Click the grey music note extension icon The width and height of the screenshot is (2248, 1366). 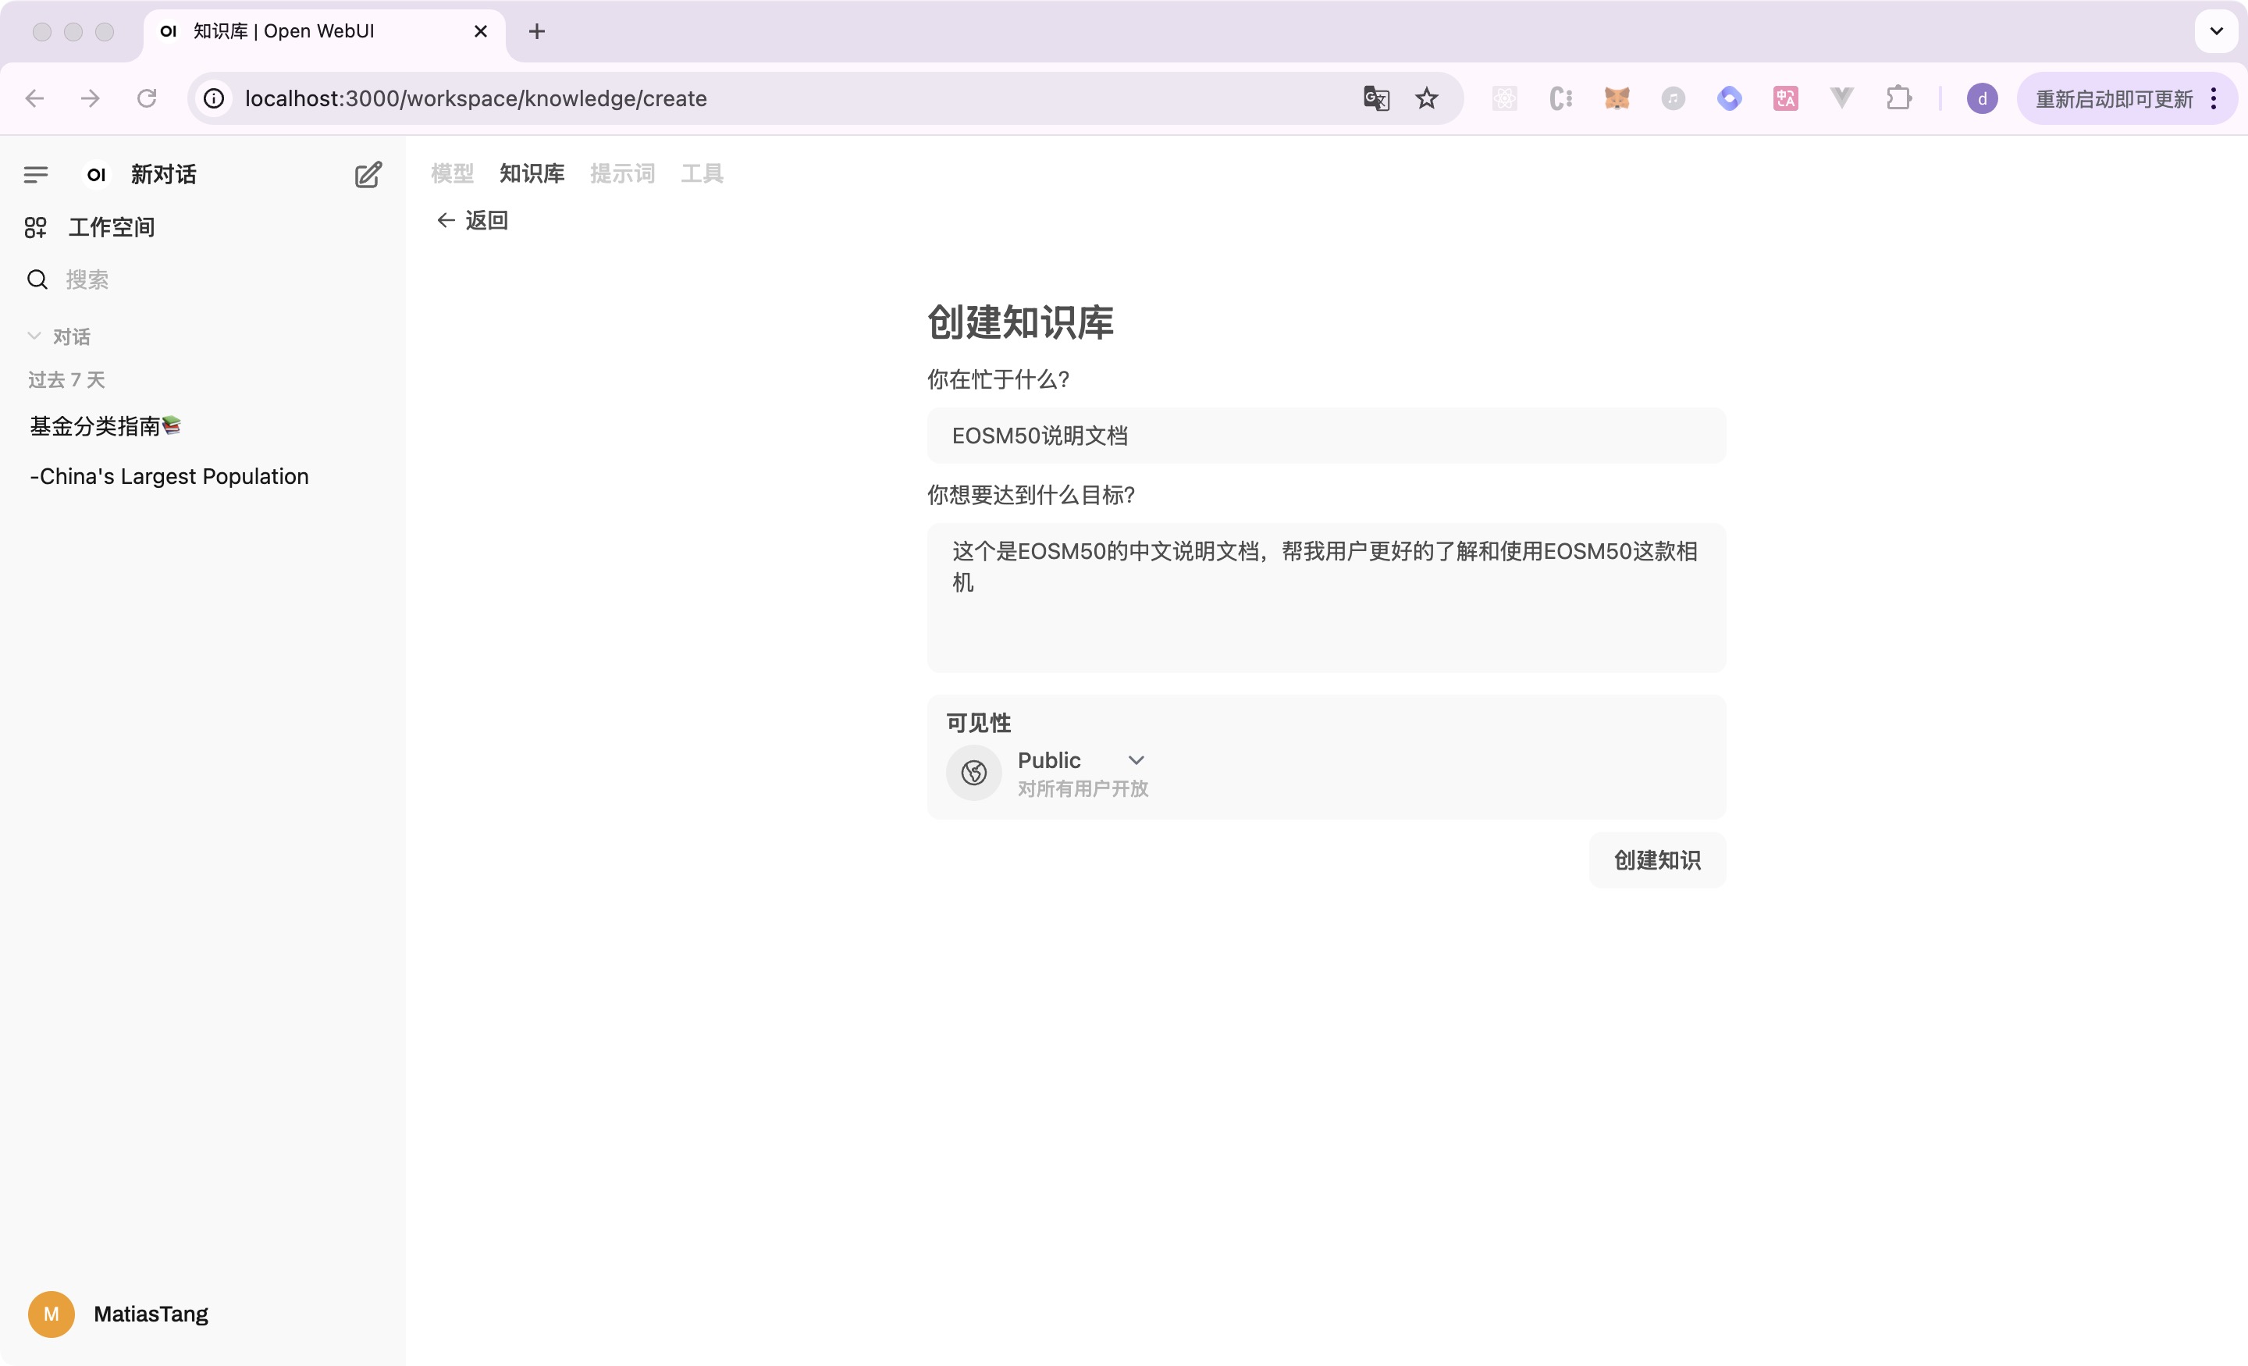(x=1674, y=98)
